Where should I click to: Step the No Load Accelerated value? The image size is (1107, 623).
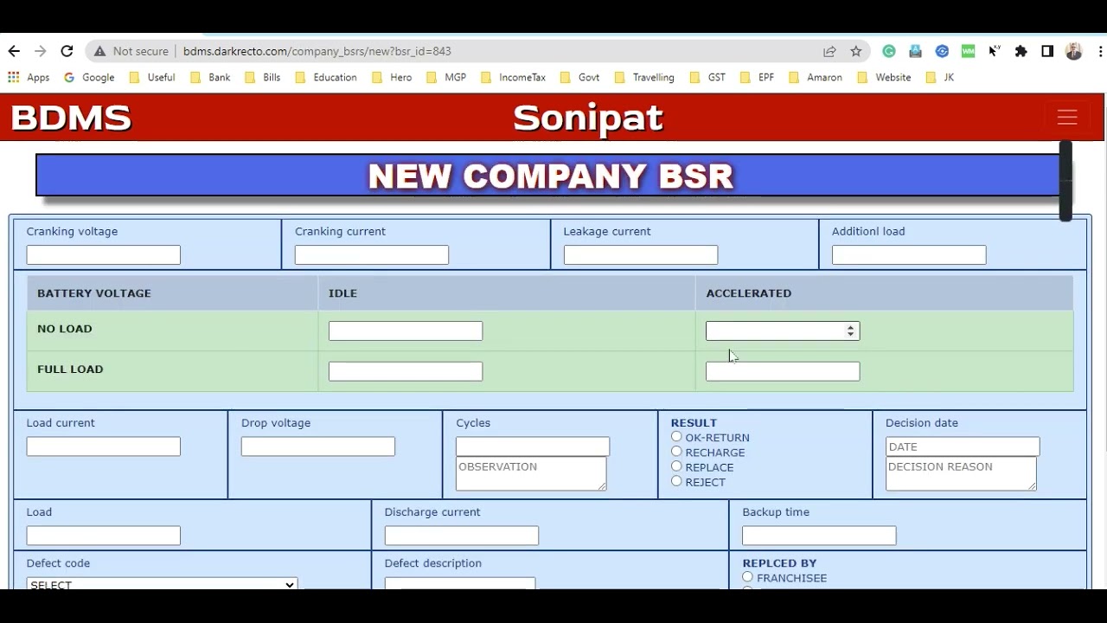coord(851,331)
